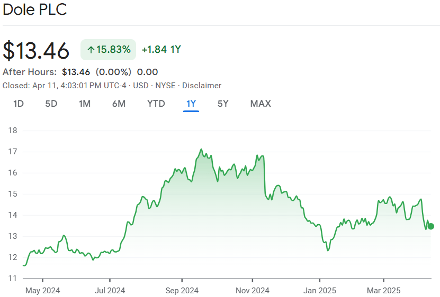Click the 14 y-axis value
This screenshot has width=440, height=297.
(13, 215)
